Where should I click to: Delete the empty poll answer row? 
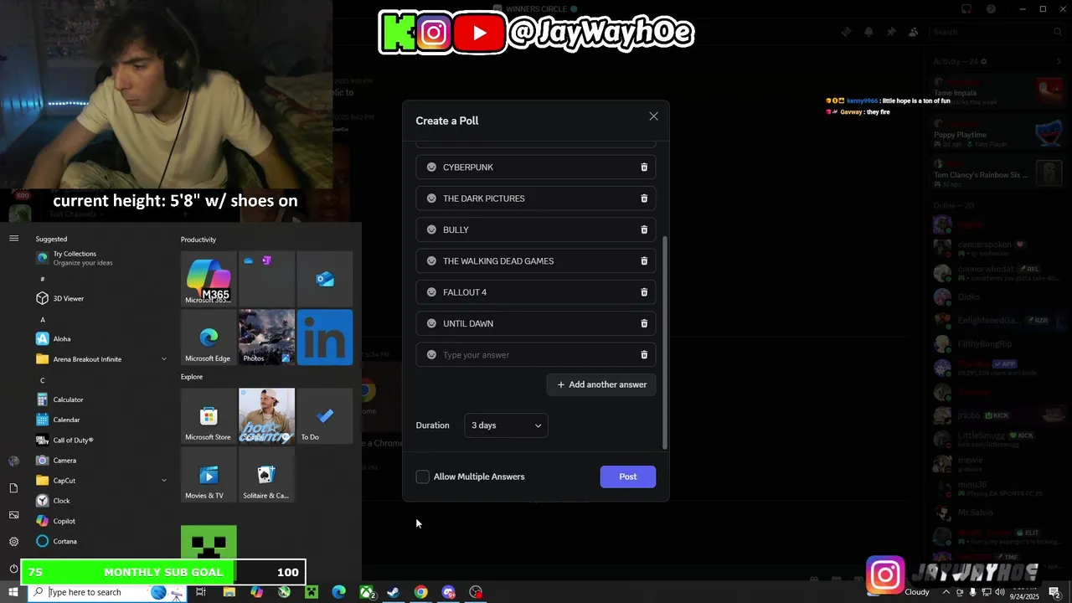(x=644, y=355)
